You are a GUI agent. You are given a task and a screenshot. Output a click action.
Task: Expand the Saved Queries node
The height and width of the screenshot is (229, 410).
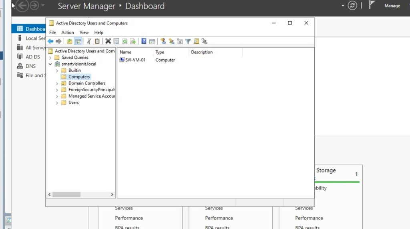click(x=50, y=58)
